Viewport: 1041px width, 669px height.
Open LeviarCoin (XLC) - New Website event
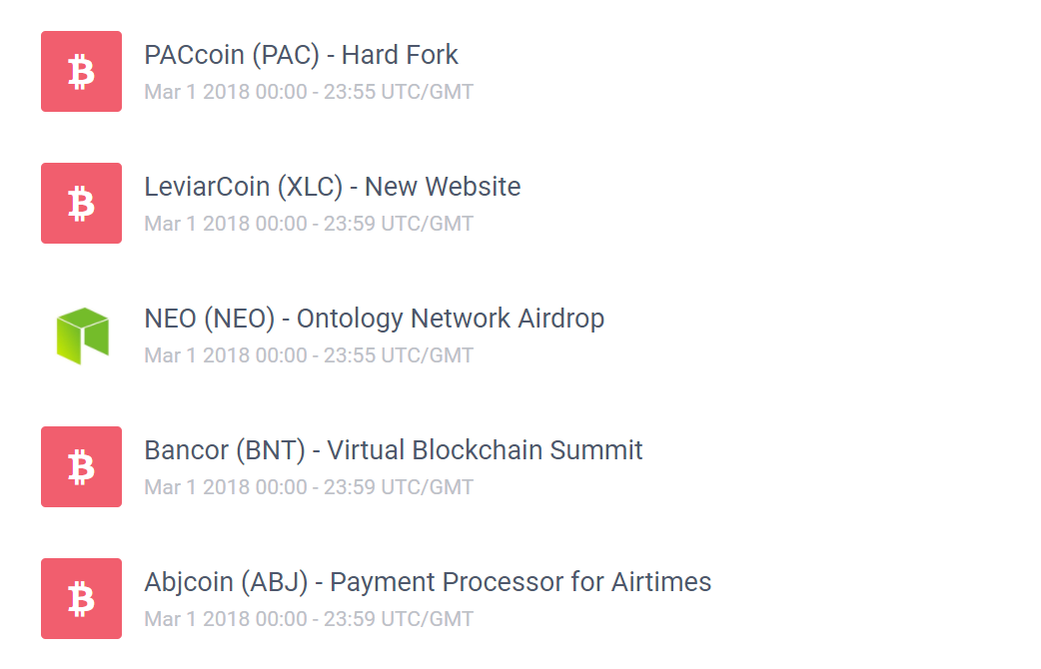(332, 187)
